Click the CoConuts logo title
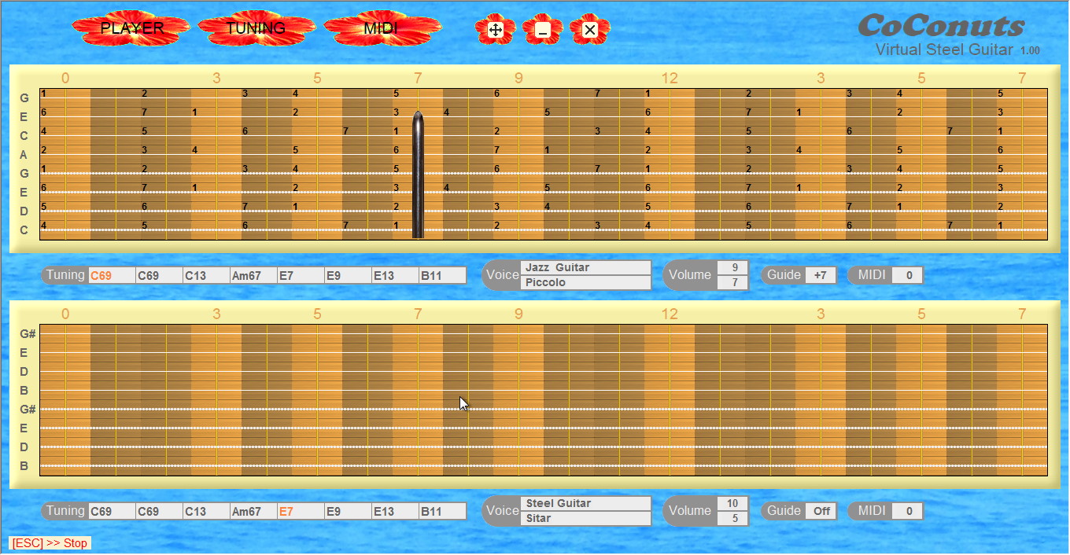This screenshot has width=1070, height=555. point(941,26)
